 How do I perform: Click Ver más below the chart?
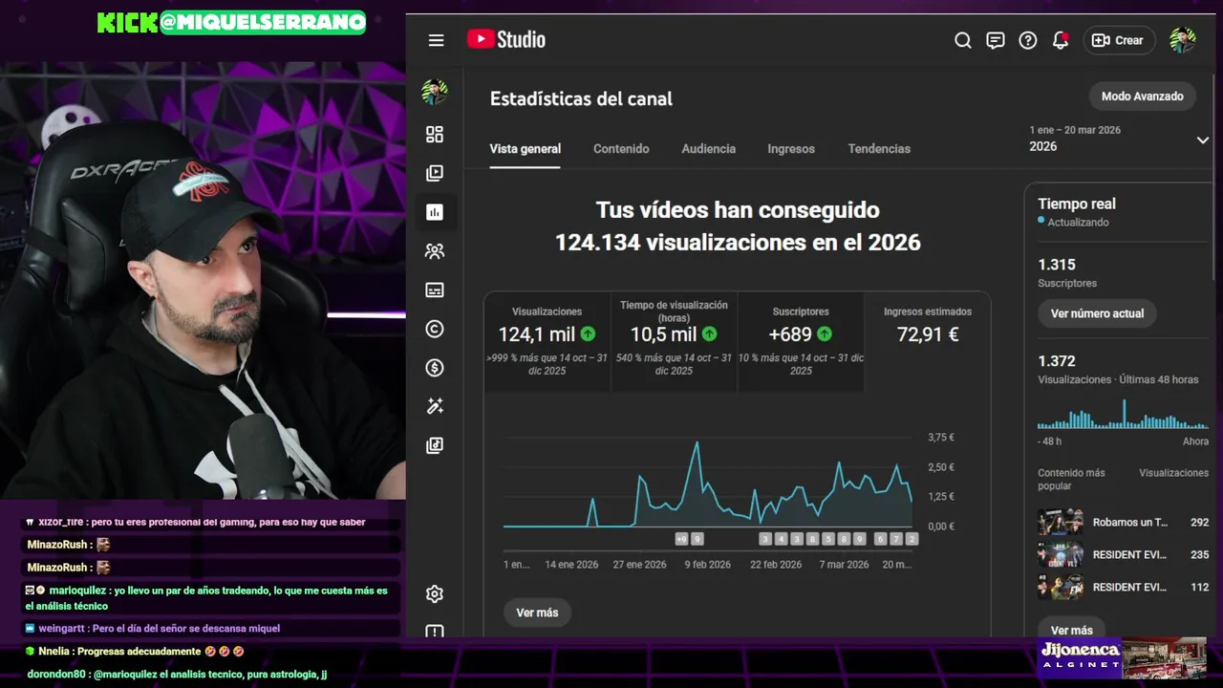coord(537,613)
